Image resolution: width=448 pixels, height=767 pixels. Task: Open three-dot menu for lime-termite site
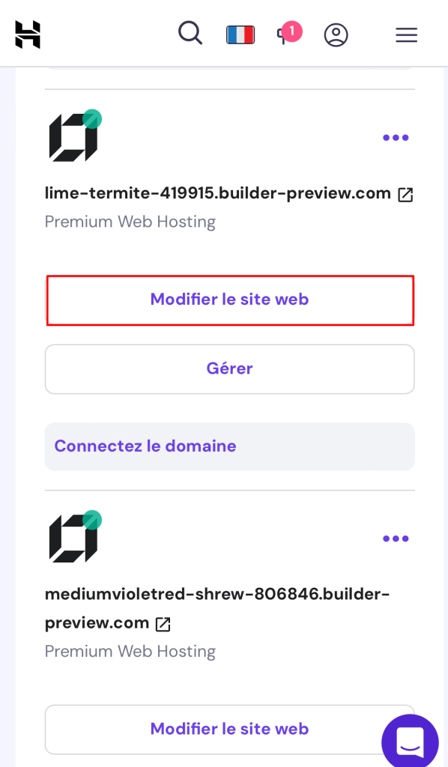tap(396, 138)
